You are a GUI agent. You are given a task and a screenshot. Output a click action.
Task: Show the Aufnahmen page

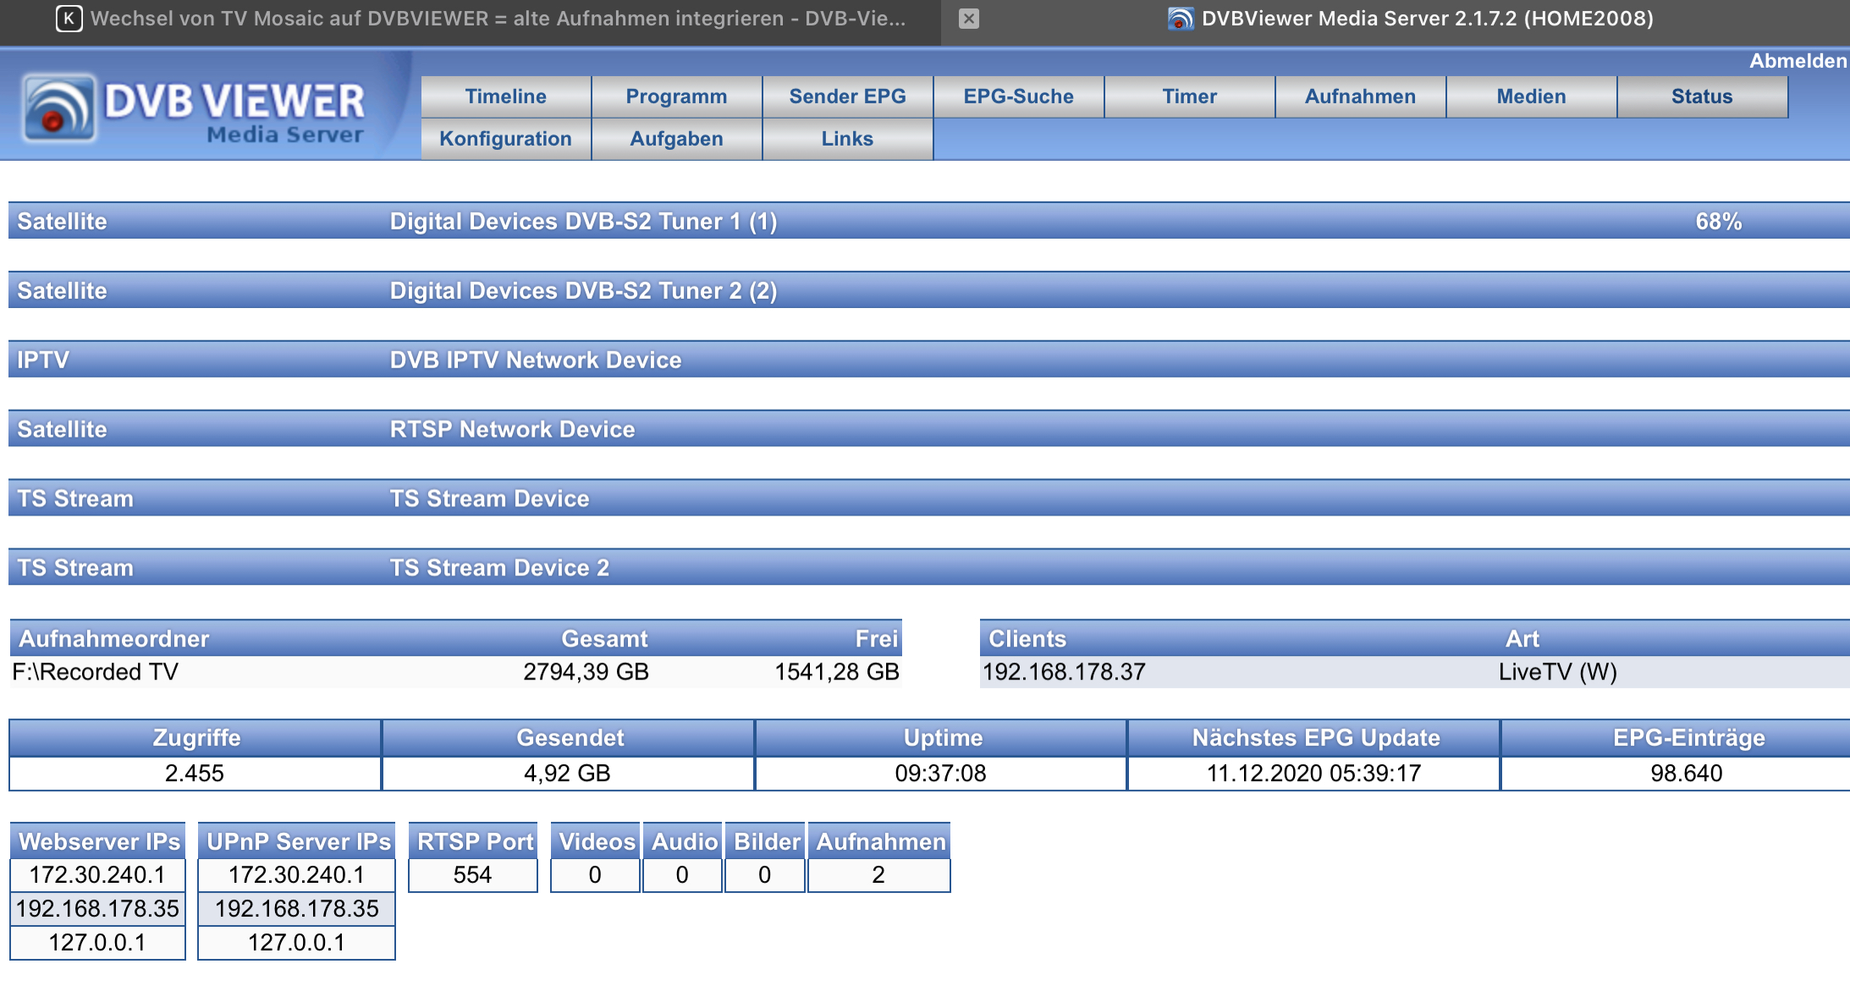click(1361, 96)
